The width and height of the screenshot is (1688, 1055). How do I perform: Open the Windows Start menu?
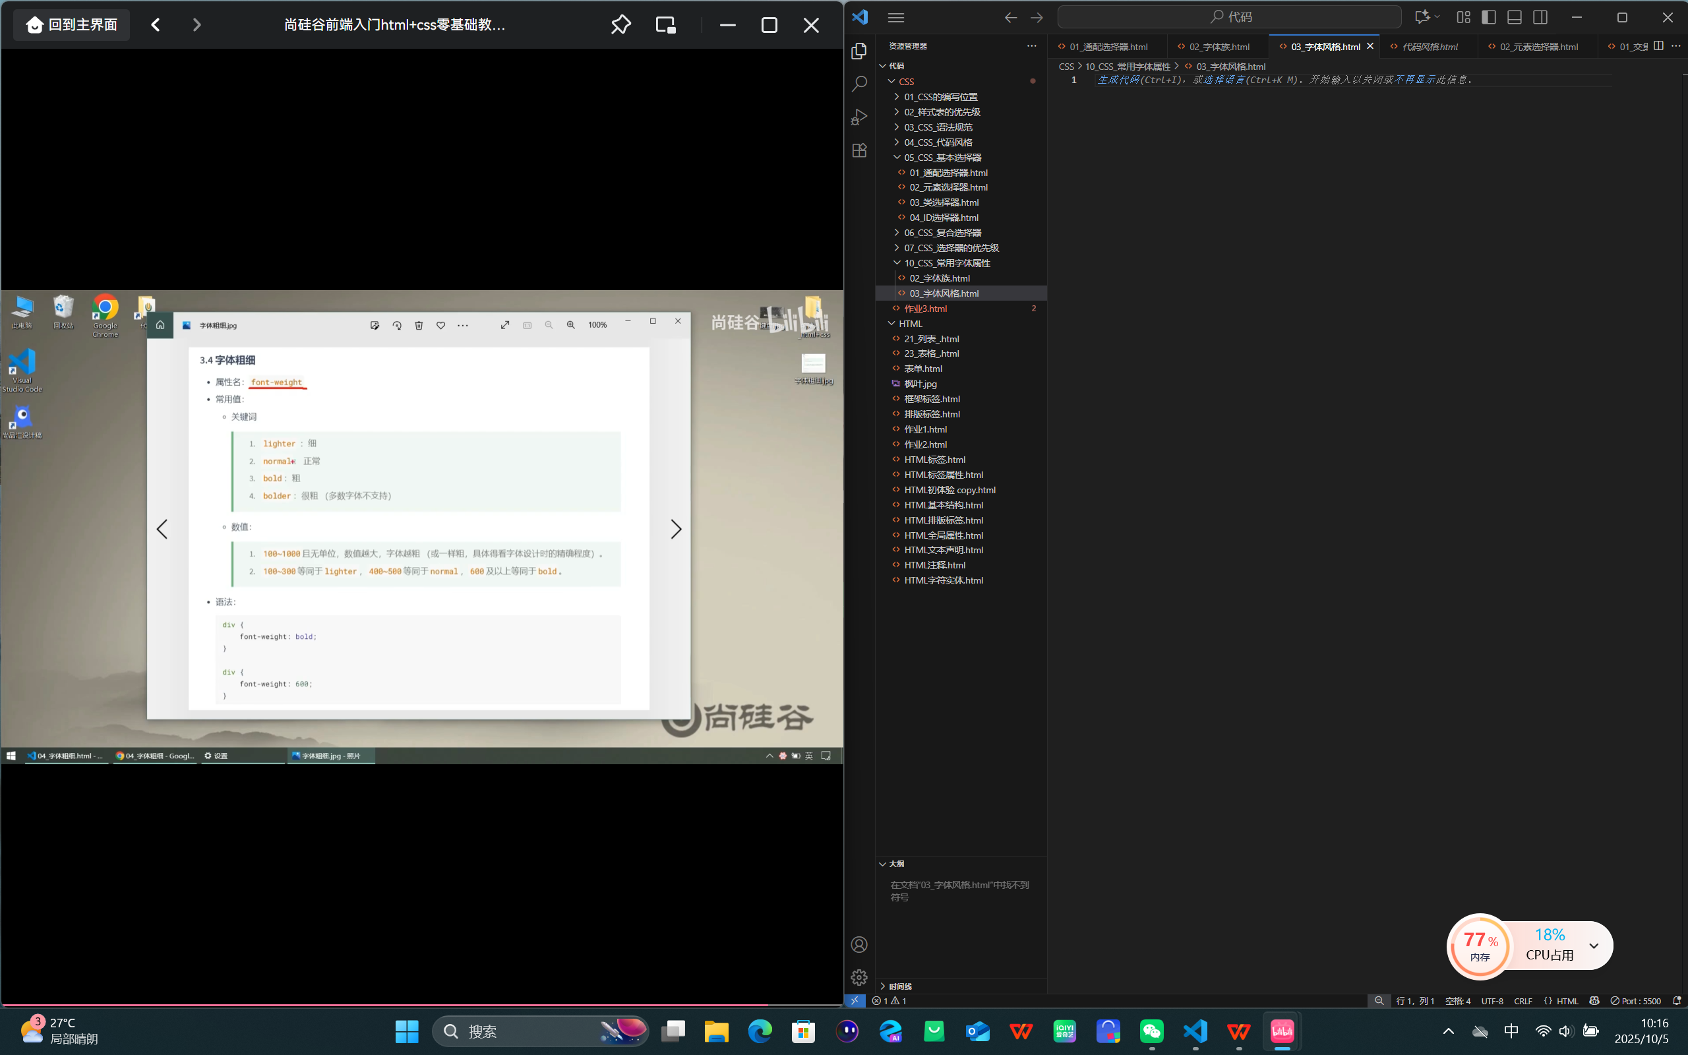(x=407, y=1031)
